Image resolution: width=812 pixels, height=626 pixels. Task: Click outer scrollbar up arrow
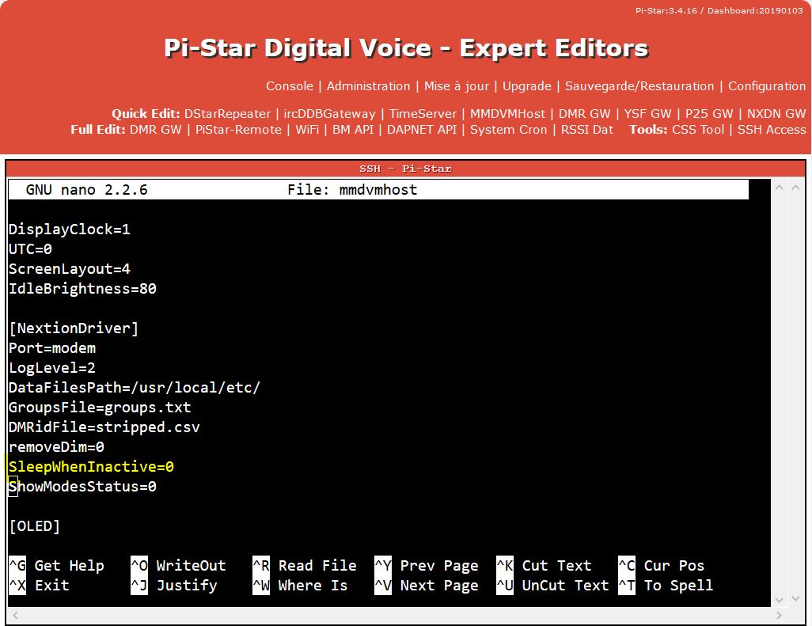click(x=796, y=188)
